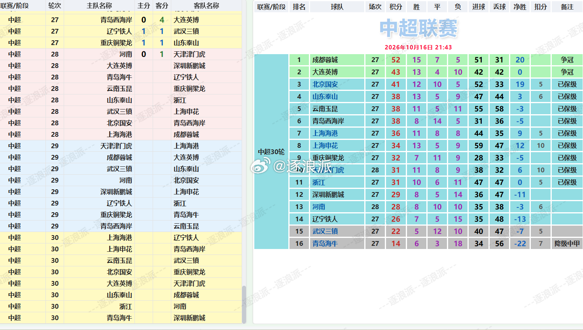
Task: Click the timestamp 2026年10月16日 21:43
Action: (418, 47)
